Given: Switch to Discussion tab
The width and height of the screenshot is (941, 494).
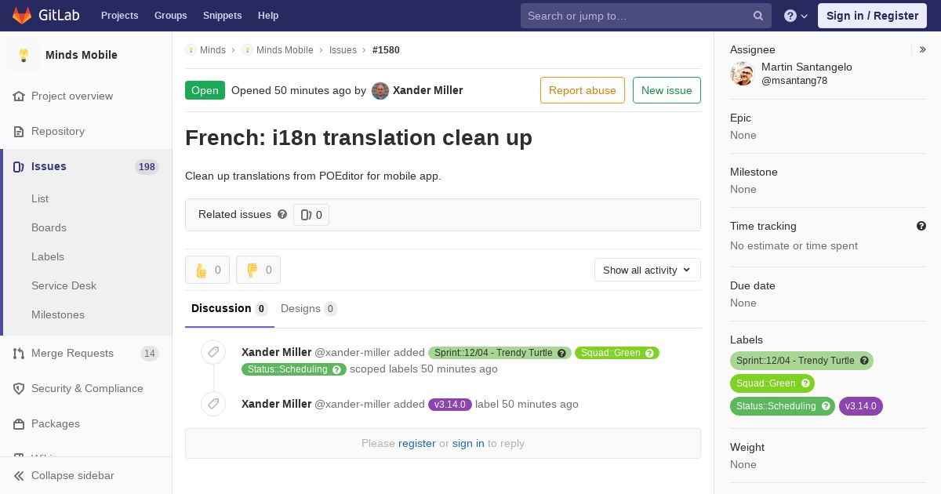Looking at the screenshot, I should pos(230,308).
